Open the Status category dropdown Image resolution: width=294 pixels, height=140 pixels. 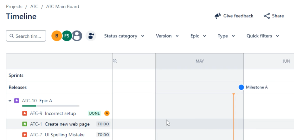tap(124, 36)
